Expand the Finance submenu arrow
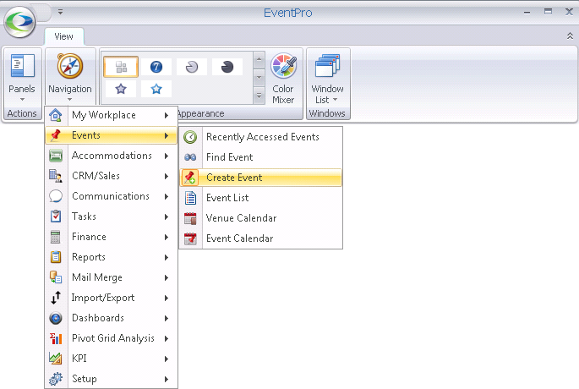Viewport: 579px width, 389px height. (167, 237)
